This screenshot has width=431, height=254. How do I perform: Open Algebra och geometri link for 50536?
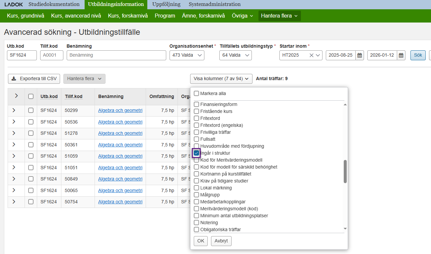[x=120, y=122]
